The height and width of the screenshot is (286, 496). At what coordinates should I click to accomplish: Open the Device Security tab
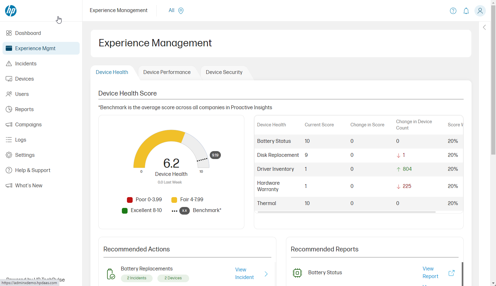coord(224,72)
